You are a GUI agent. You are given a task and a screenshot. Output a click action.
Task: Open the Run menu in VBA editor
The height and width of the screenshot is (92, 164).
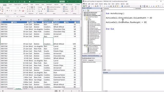pyautogui.click(x=109, y=4)
